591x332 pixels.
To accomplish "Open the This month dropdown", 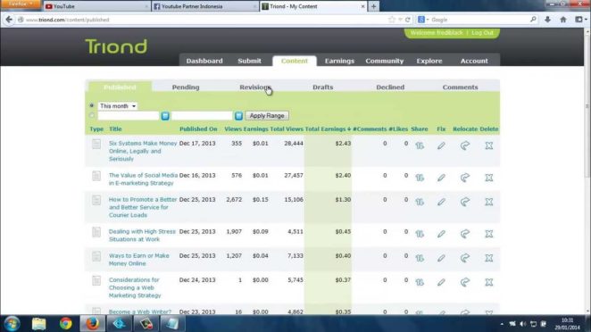I will (x=118, y=106).
